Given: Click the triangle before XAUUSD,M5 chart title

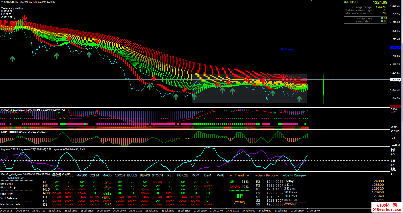Looking at the screenshot, I should pyautogui.click(x=2, y=2).
